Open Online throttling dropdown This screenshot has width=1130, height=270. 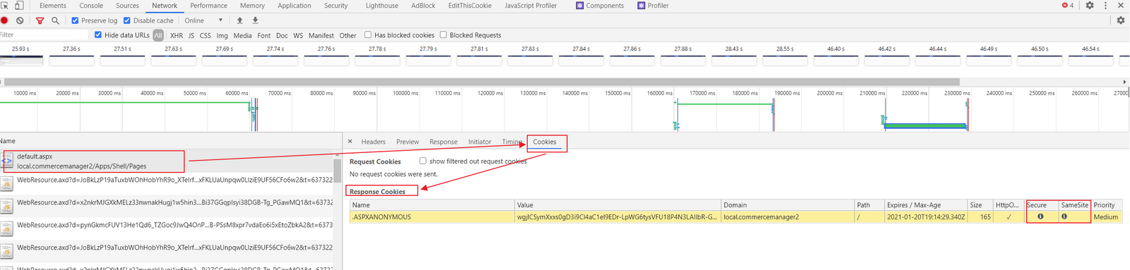[x=203, y=20]
